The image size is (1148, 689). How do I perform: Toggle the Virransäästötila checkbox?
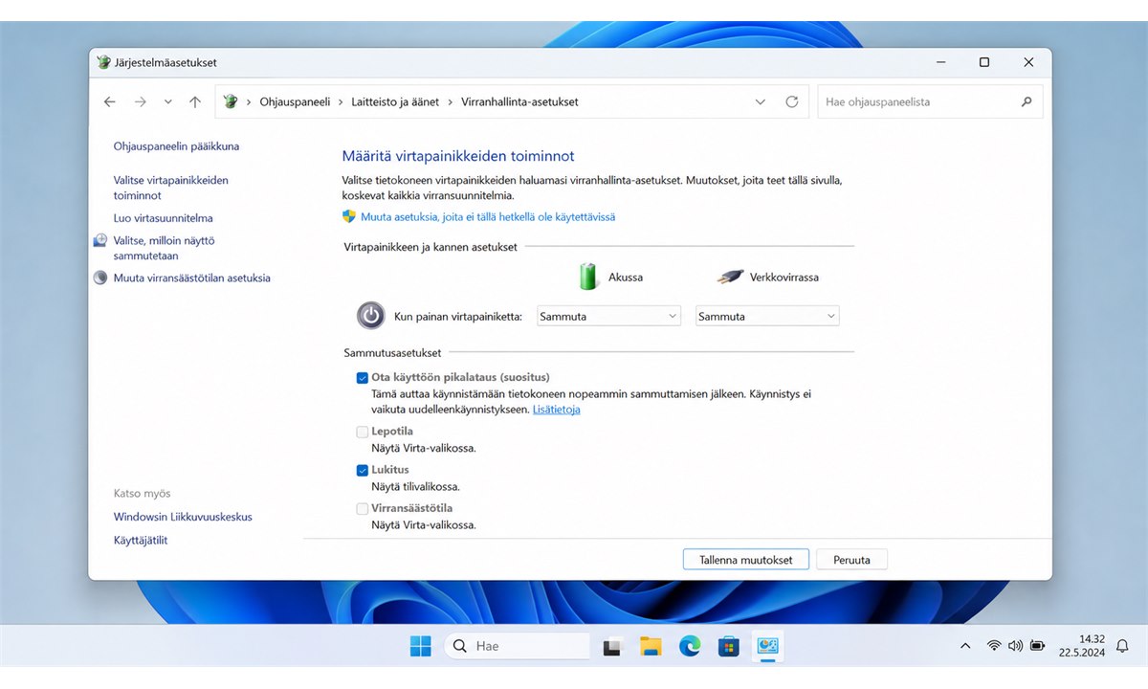[363, 509]
